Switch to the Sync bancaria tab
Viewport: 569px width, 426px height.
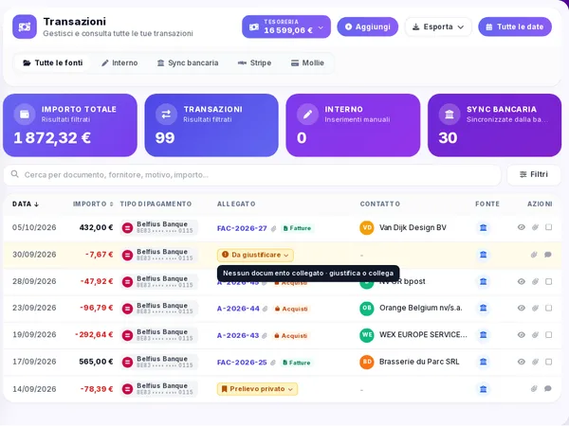tap(188, 63)
